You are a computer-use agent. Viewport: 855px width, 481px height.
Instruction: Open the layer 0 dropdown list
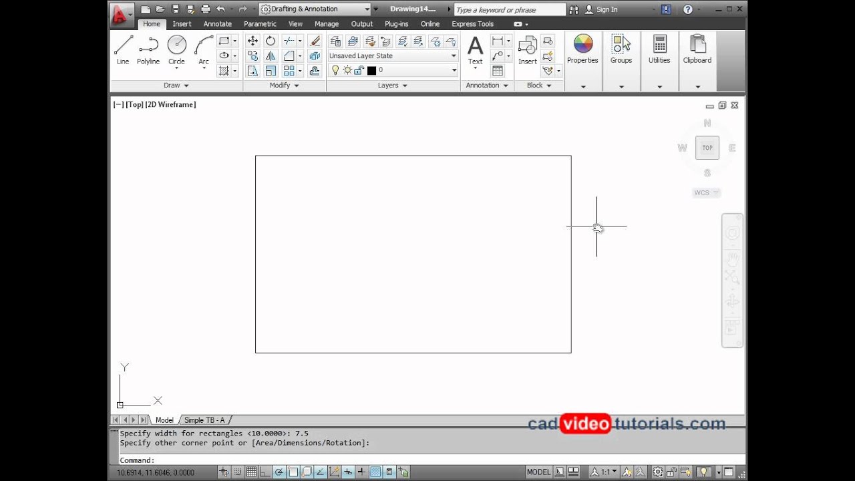point(393,70)
